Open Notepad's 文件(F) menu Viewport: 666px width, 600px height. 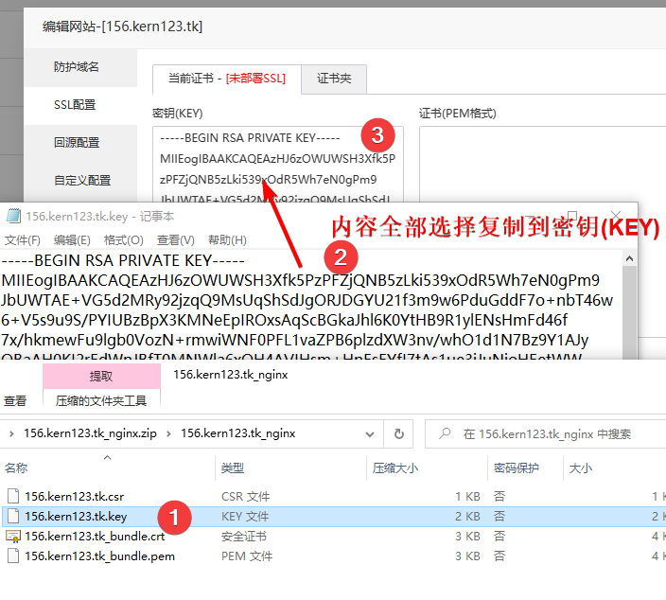22,240
